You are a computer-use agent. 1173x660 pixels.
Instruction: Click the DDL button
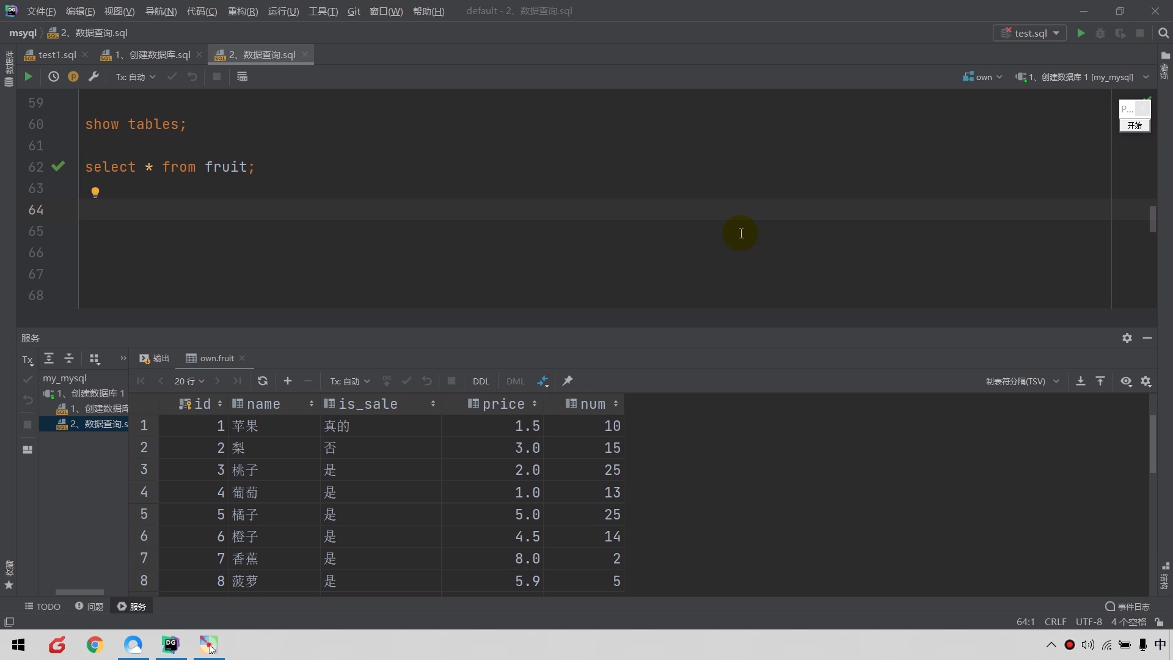481,381
